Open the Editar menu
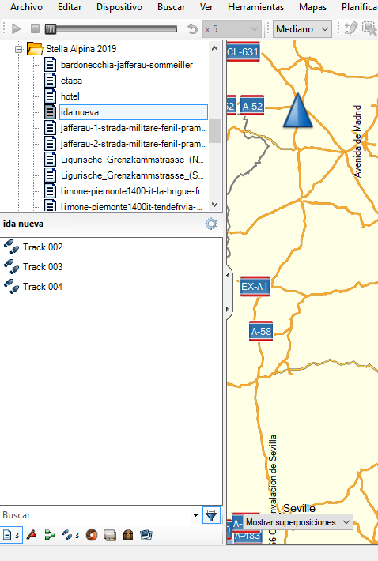The image size is (378, 561). point(70,7)
